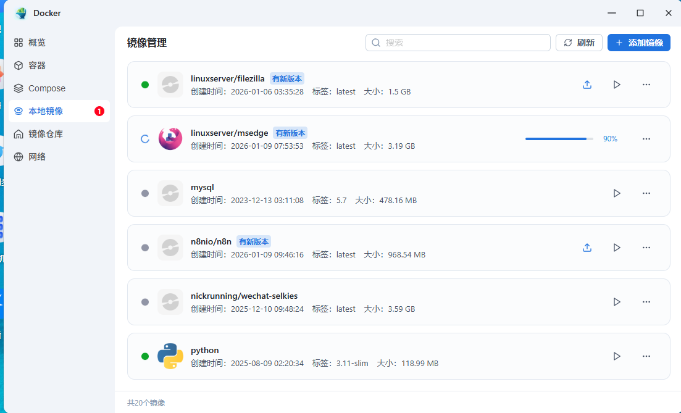This screenshot has height=413, width=681.
Task: Click the linuxserver/filezilla image name
Action: coord(228,78)
